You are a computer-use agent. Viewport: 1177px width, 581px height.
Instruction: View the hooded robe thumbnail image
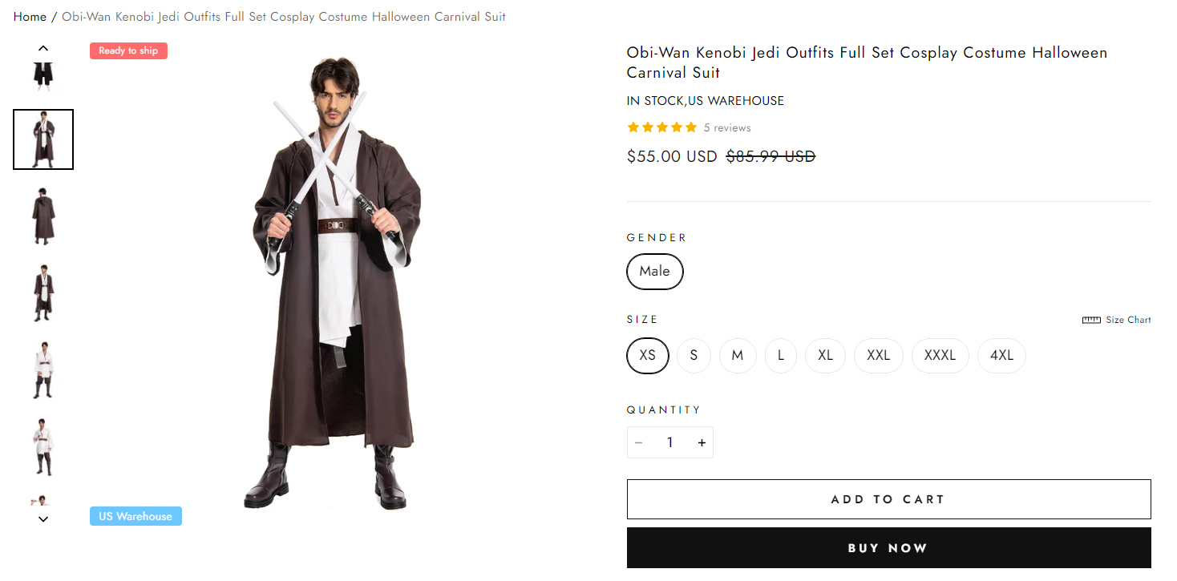pyautogui.click(x=43, y=216)
